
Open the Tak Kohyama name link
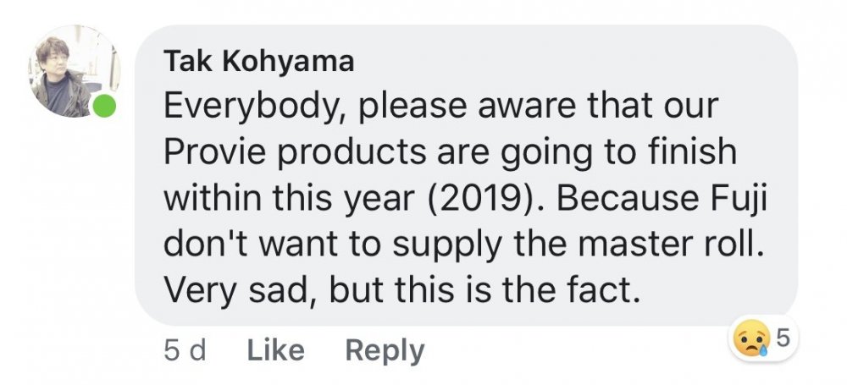coord(258,61)
